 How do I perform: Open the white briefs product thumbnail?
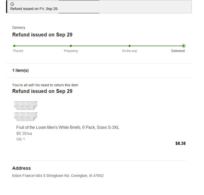26,111
